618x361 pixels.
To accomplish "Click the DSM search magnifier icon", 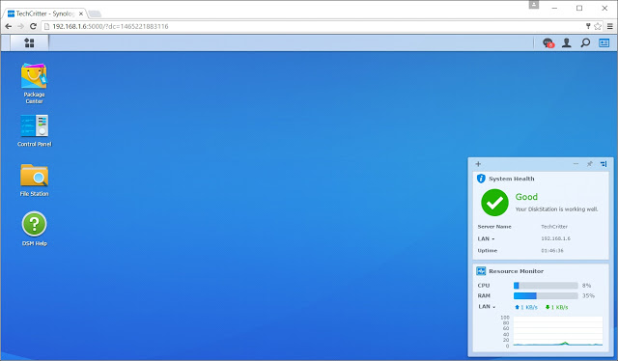I will (585, 42).
